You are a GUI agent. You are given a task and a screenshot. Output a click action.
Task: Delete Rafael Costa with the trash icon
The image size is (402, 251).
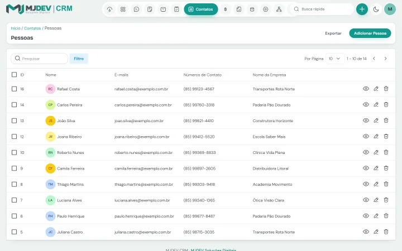386,89
